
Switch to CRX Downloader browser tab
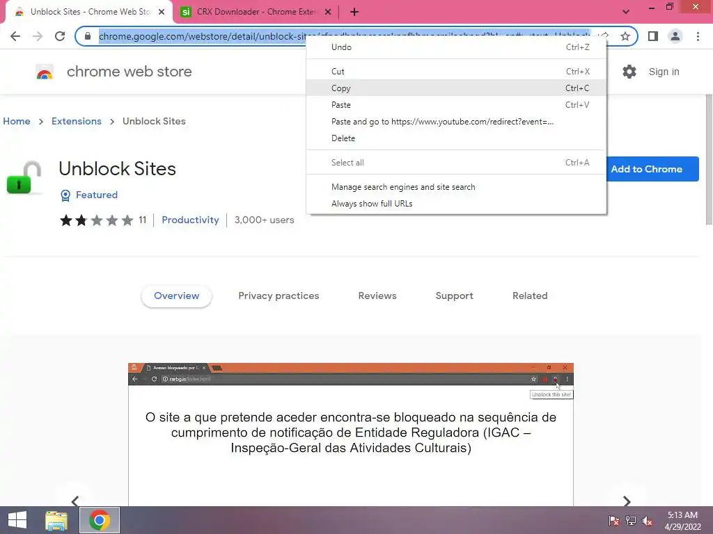[257, 12]
